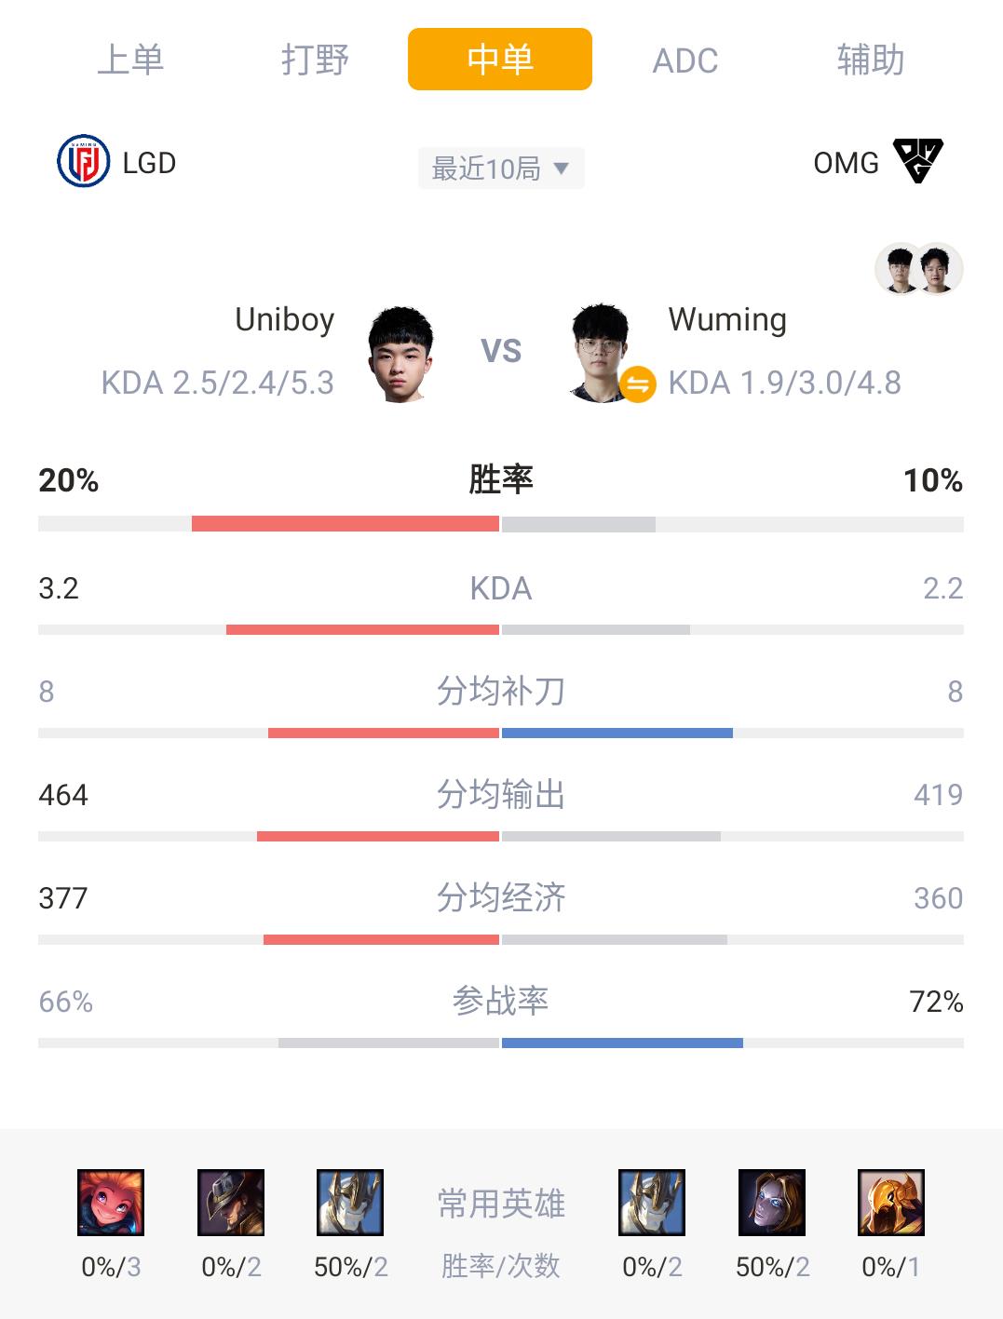Image resolution: width=1003 pixels, height=1319 pixels.
Task: Open the 最近10局 dropdown
Action: [x=501, y=168]
